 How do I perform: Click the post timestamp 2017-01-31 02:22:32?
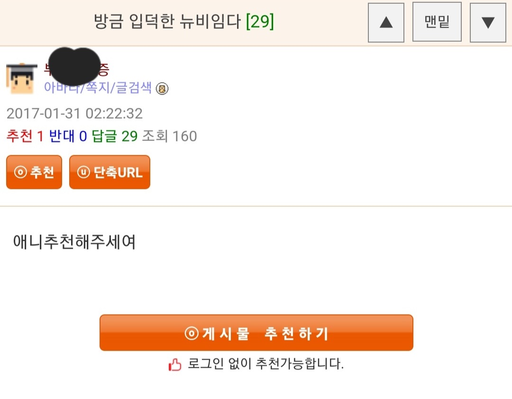pyautogui.click(x=74, y=114)
